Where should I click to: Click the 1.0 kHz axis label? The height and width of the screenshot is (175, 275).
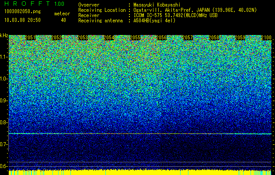(x=3, y=79)
